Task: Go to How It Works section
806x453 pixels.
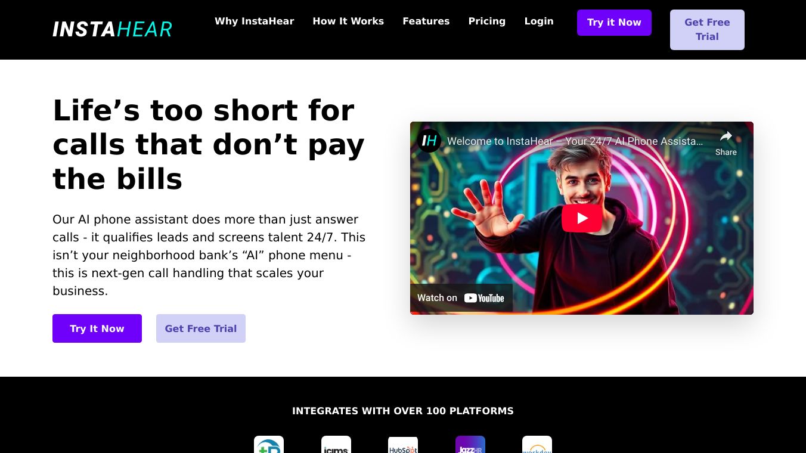Action: click(348, 21)
